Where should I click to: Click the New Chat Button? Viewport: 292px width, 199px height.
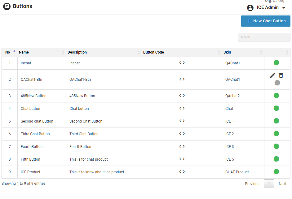[x=266, y=21]
